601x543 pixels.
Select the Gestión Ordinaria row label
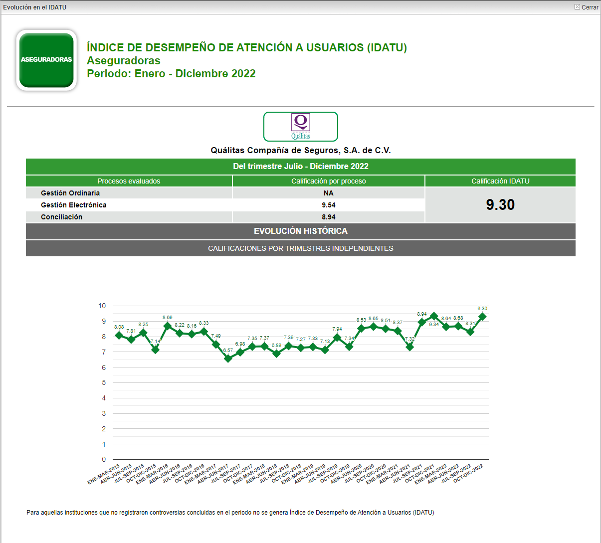(x=70, y=193)
